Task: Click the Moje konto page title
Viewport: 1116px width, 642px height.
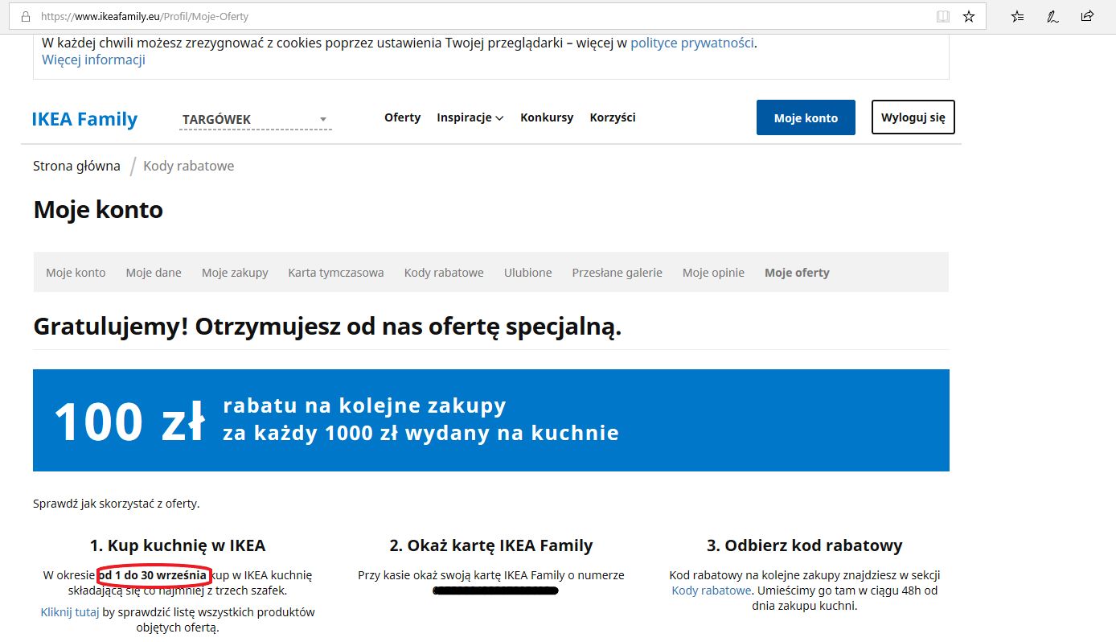Action: tap(98, 210)
